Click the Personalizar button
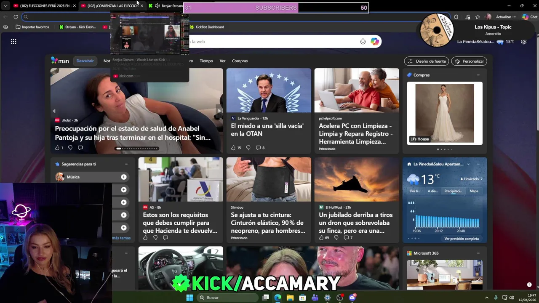The height and width of the screenshot is (303, 539). [x=469, y=61]
